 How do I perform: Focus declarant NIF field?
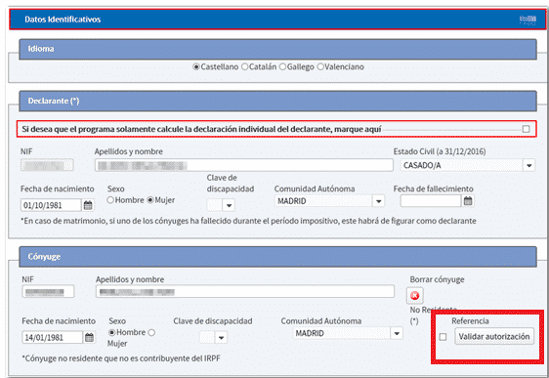tap(47, 165)
